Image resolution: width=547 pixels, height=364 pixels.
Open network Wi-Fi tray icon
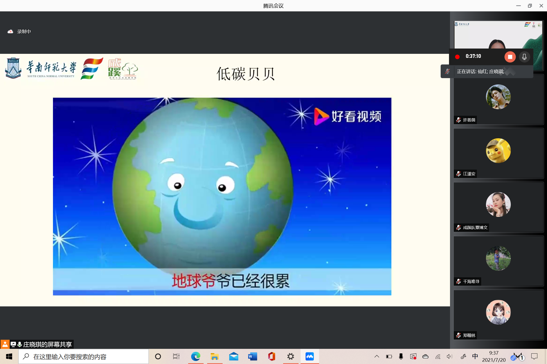(x=438, y=357)
